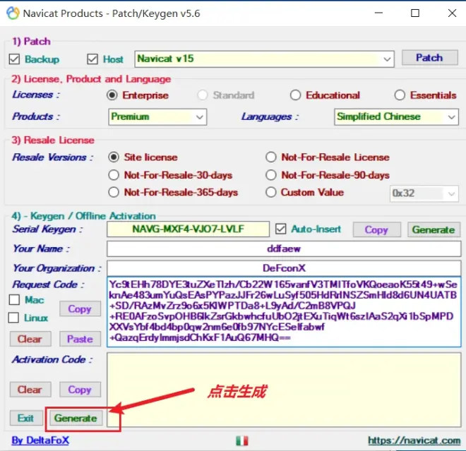Screen dimensions: 466x451
Task: Click the Your Organization input field
Action: coord(284,268)
